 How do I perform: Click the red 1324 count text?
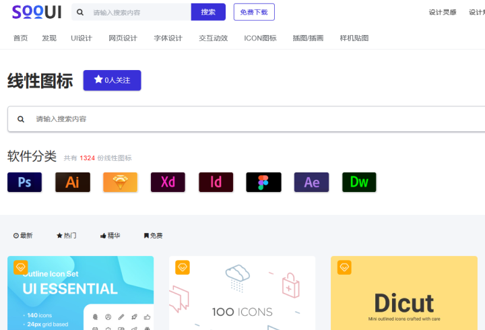pyautogui.click(x=87, y=158)
